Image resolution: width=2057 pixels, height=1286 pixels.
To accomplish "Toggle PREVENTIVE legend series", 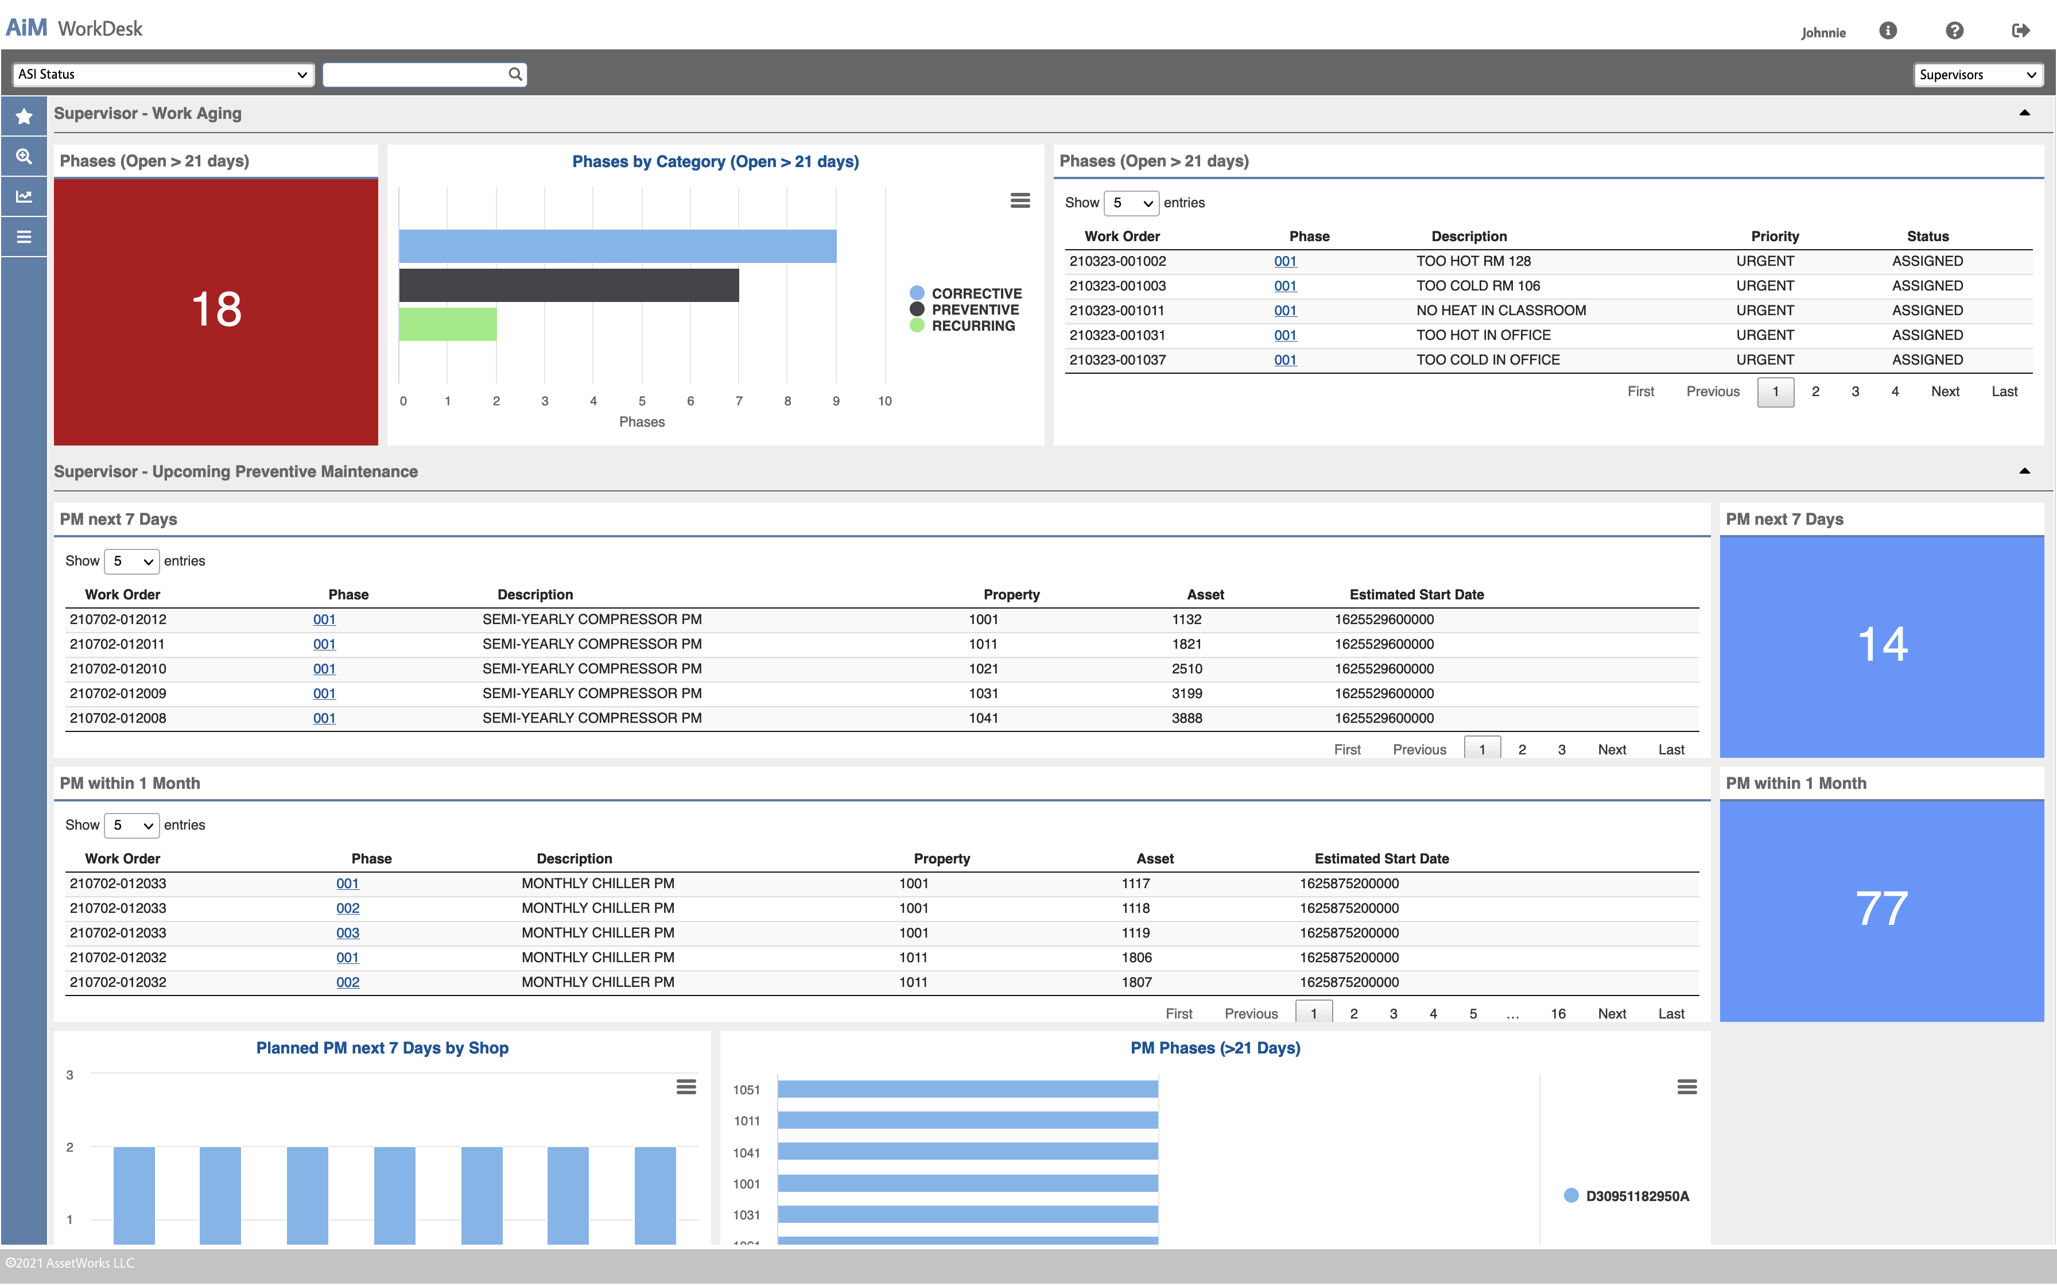I will coord(965,309).
